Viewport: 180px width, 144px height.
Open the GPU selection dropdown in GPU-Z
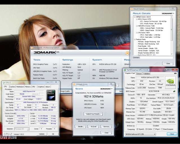(x=141, y=134)
